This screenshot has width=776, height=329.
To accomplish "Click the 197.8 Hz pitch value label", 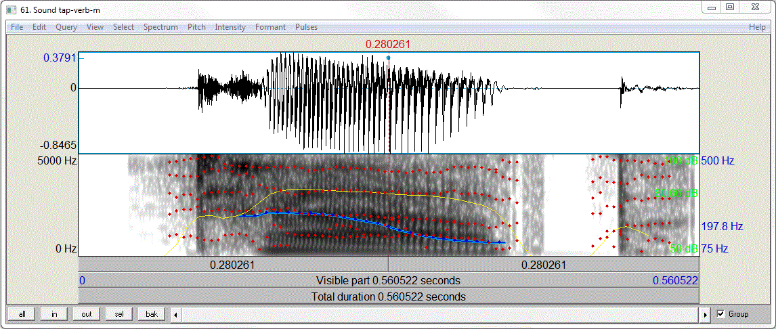I will 722,227.
